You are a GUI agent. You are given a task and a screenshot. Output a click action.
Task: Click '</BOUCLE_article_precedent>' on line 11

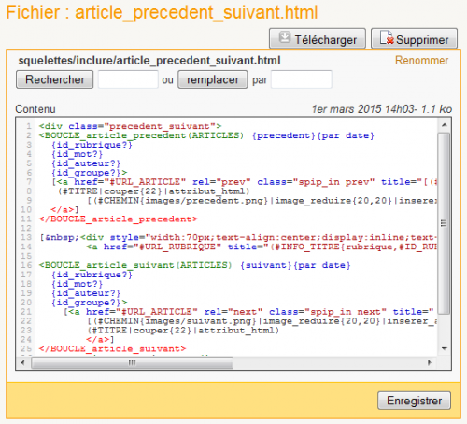tap(118, 219)
